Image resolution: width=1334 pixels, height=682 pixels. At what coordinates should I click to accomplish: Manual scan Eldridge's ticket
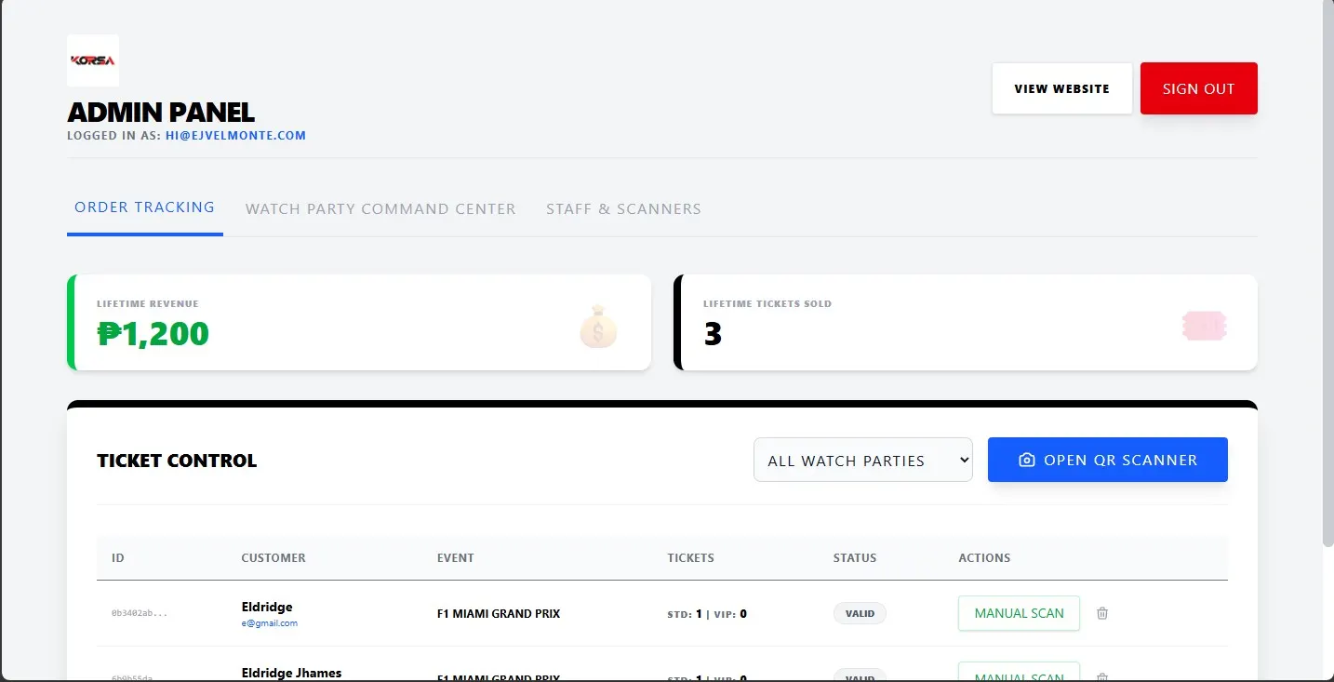point(1019,613)
